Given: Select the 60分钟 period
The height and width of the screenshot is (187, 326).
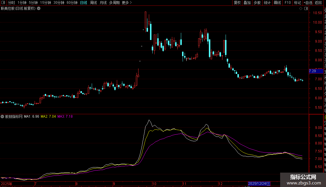Looking at the screenshot, I should click(72, 3).
